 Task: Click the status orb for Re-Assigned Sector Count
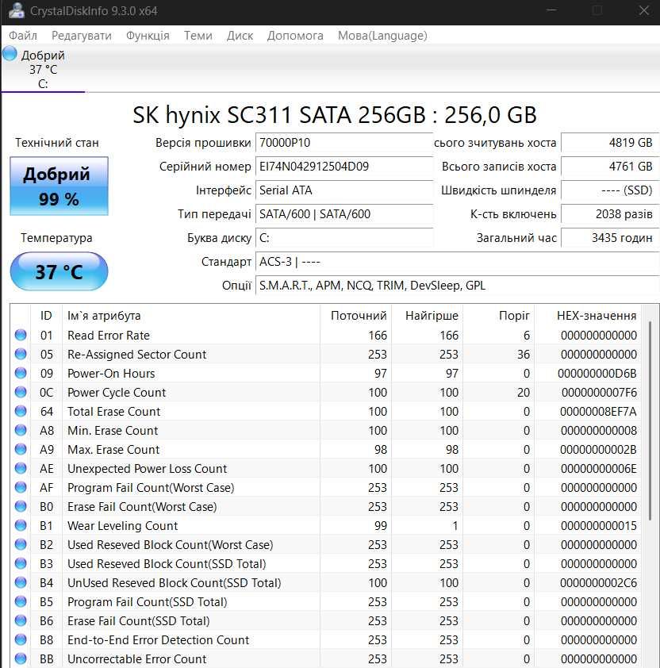[21, 354]
